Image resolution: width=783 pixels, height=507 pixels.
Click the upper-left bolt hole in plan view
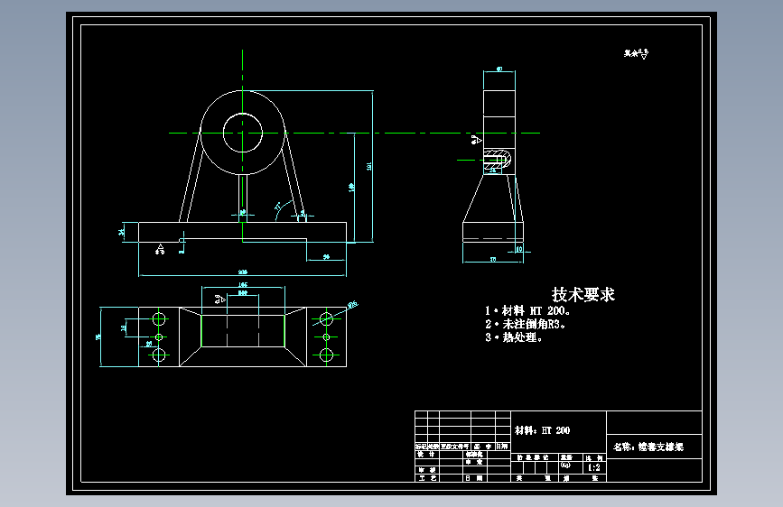point(159,318)
